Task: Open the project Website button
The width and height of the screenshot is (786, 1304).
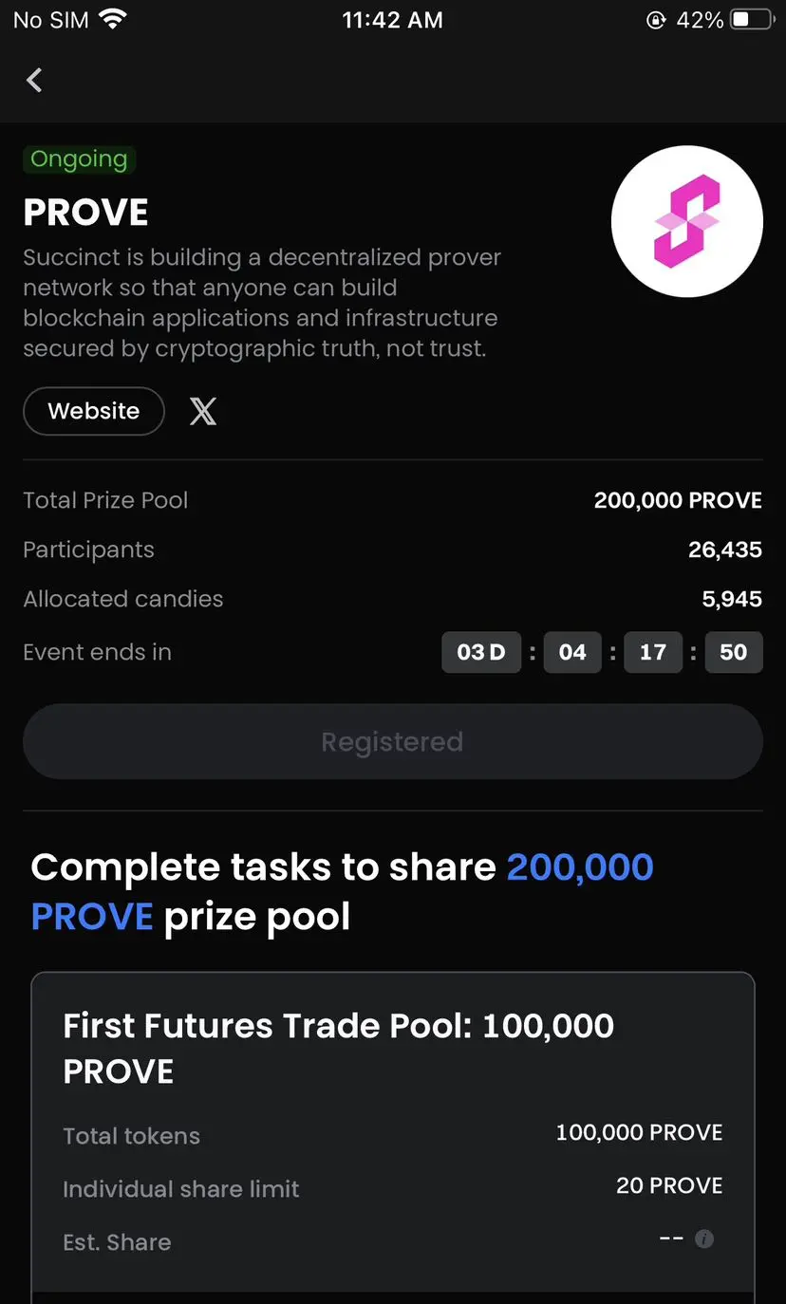Action: point(94,411)
